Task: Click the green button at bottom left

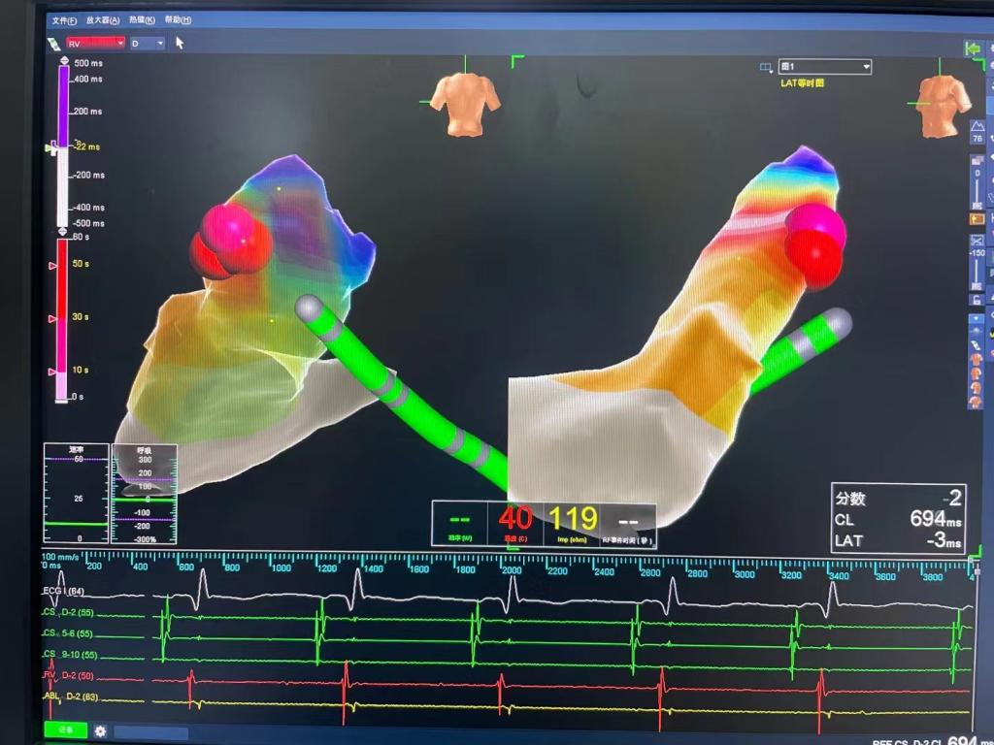Action: pyautogui.click(x=65, y=729)
